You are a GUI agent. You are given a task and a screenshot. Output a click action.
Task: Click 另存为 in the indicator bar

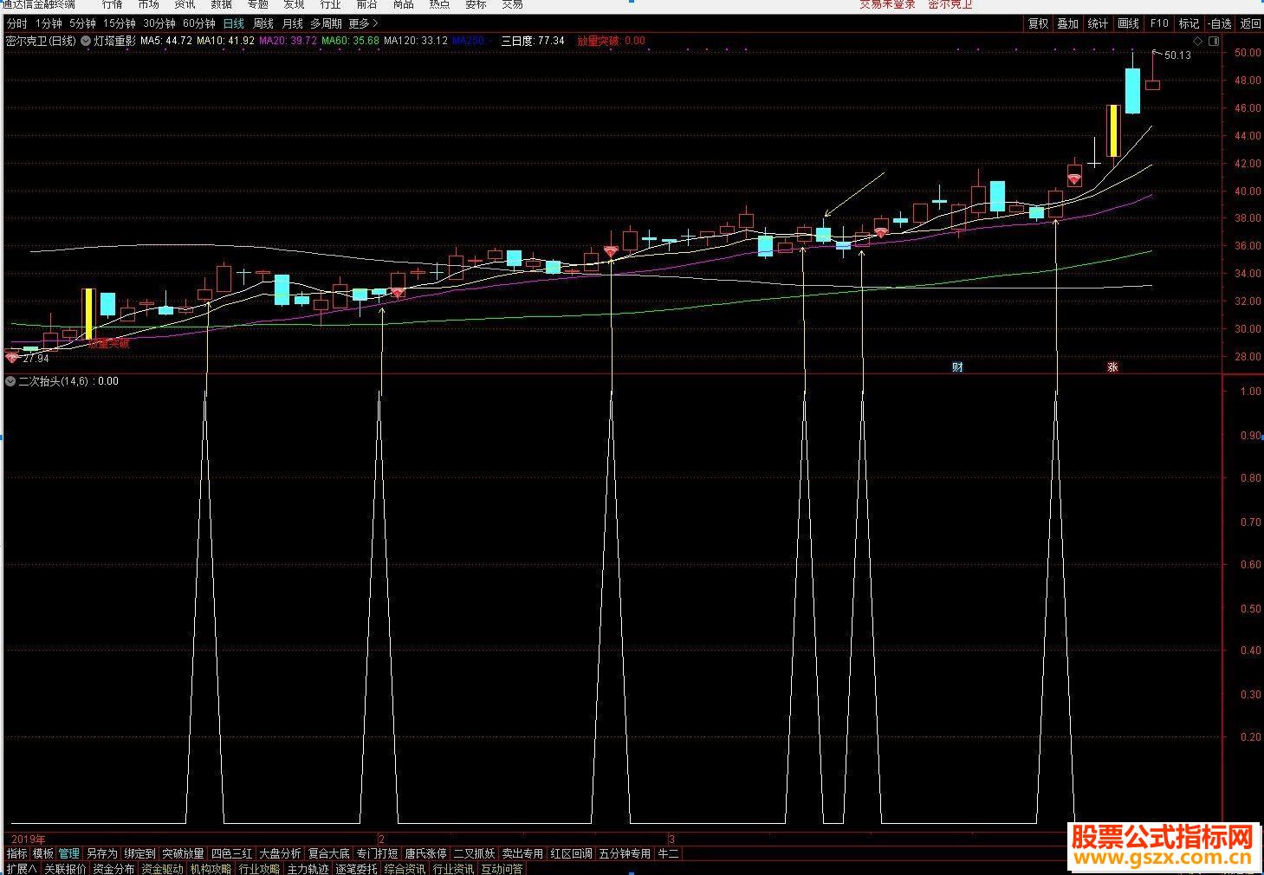coord(101,854)
